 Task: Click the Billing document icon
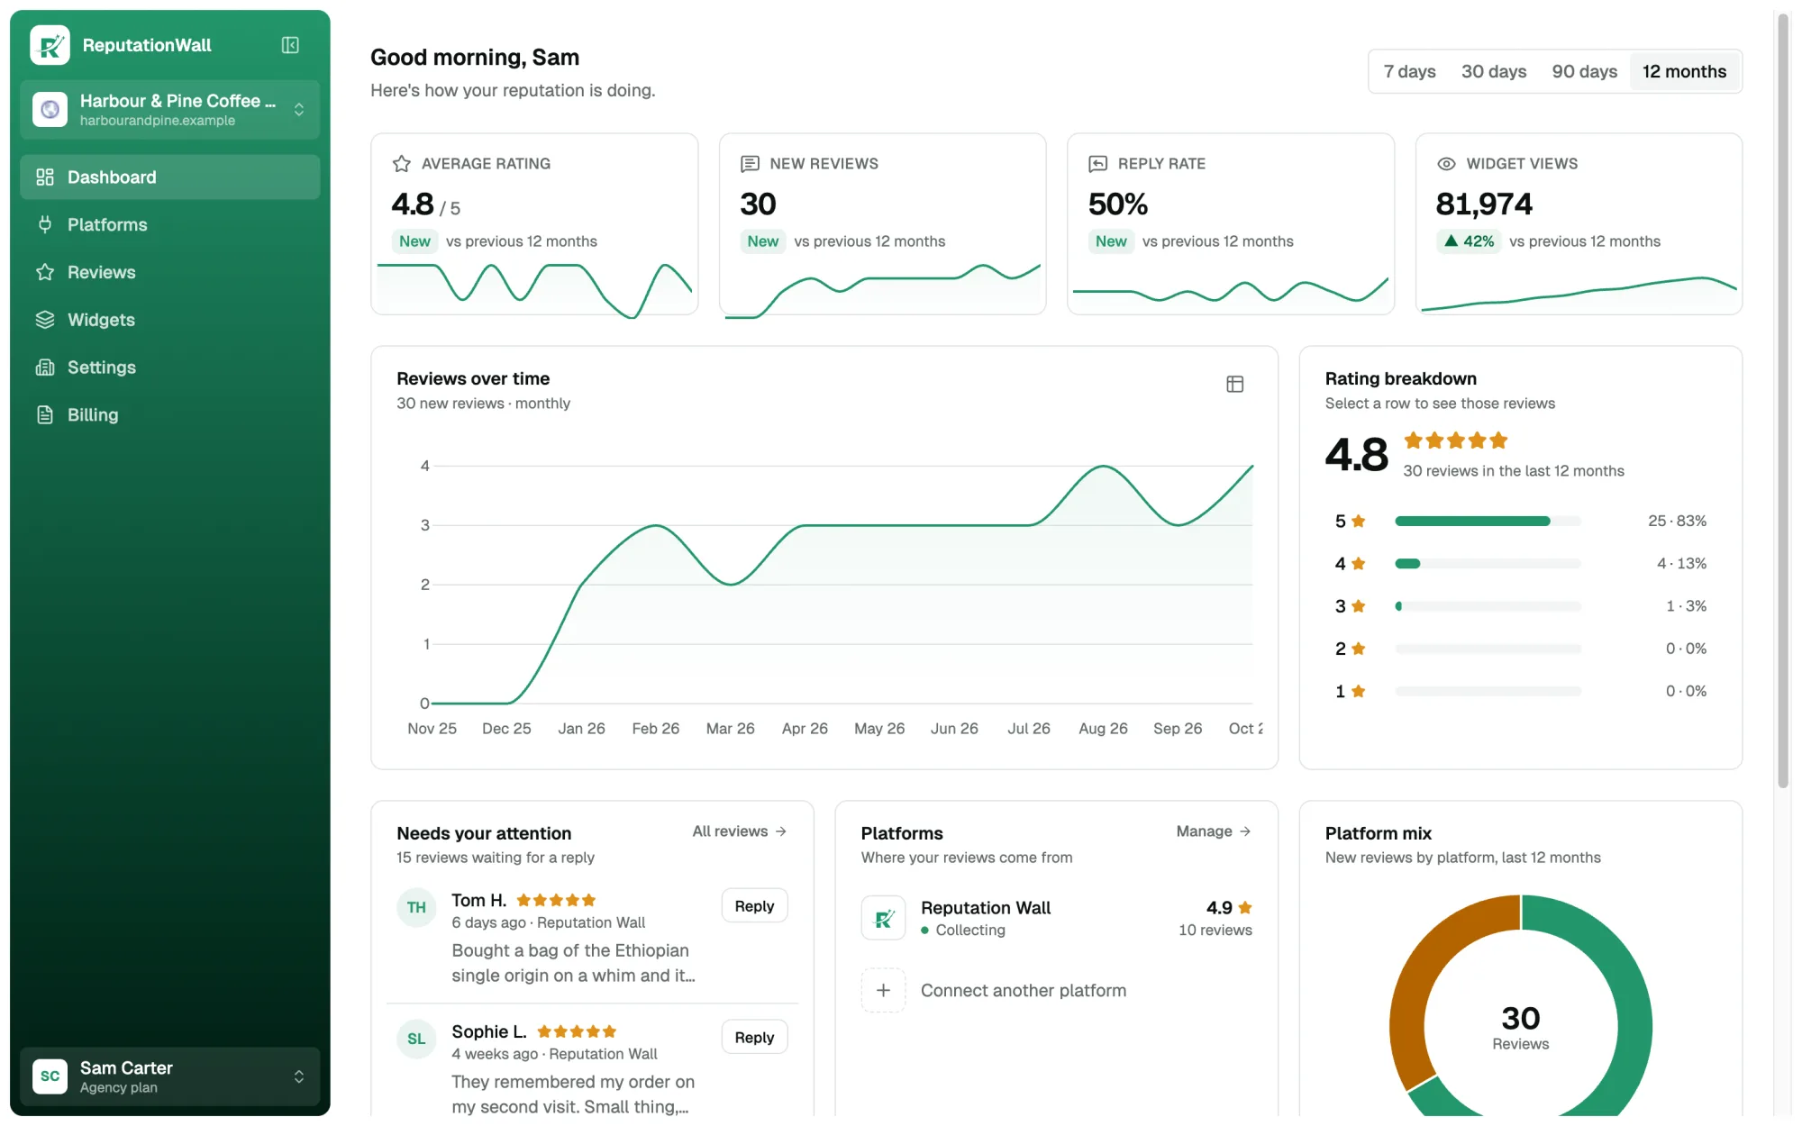[x=45, y=415]
